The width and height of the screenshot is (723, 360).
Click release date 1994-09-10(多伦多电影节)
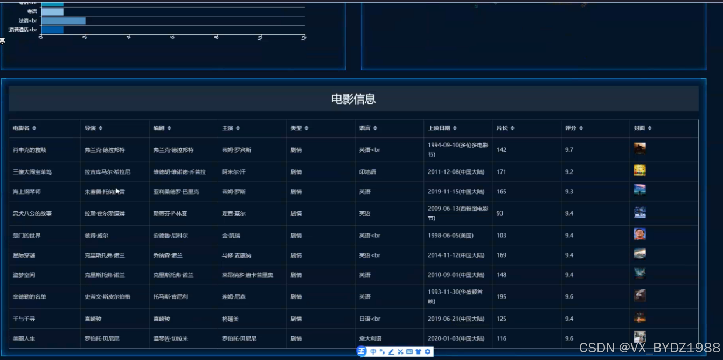458,150
